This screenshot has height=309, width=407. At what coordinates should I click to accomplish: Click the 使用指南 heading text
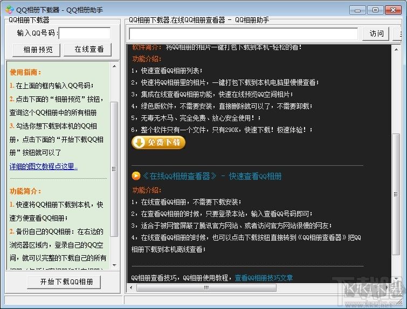pyautogui.click(x=25, y=72)
